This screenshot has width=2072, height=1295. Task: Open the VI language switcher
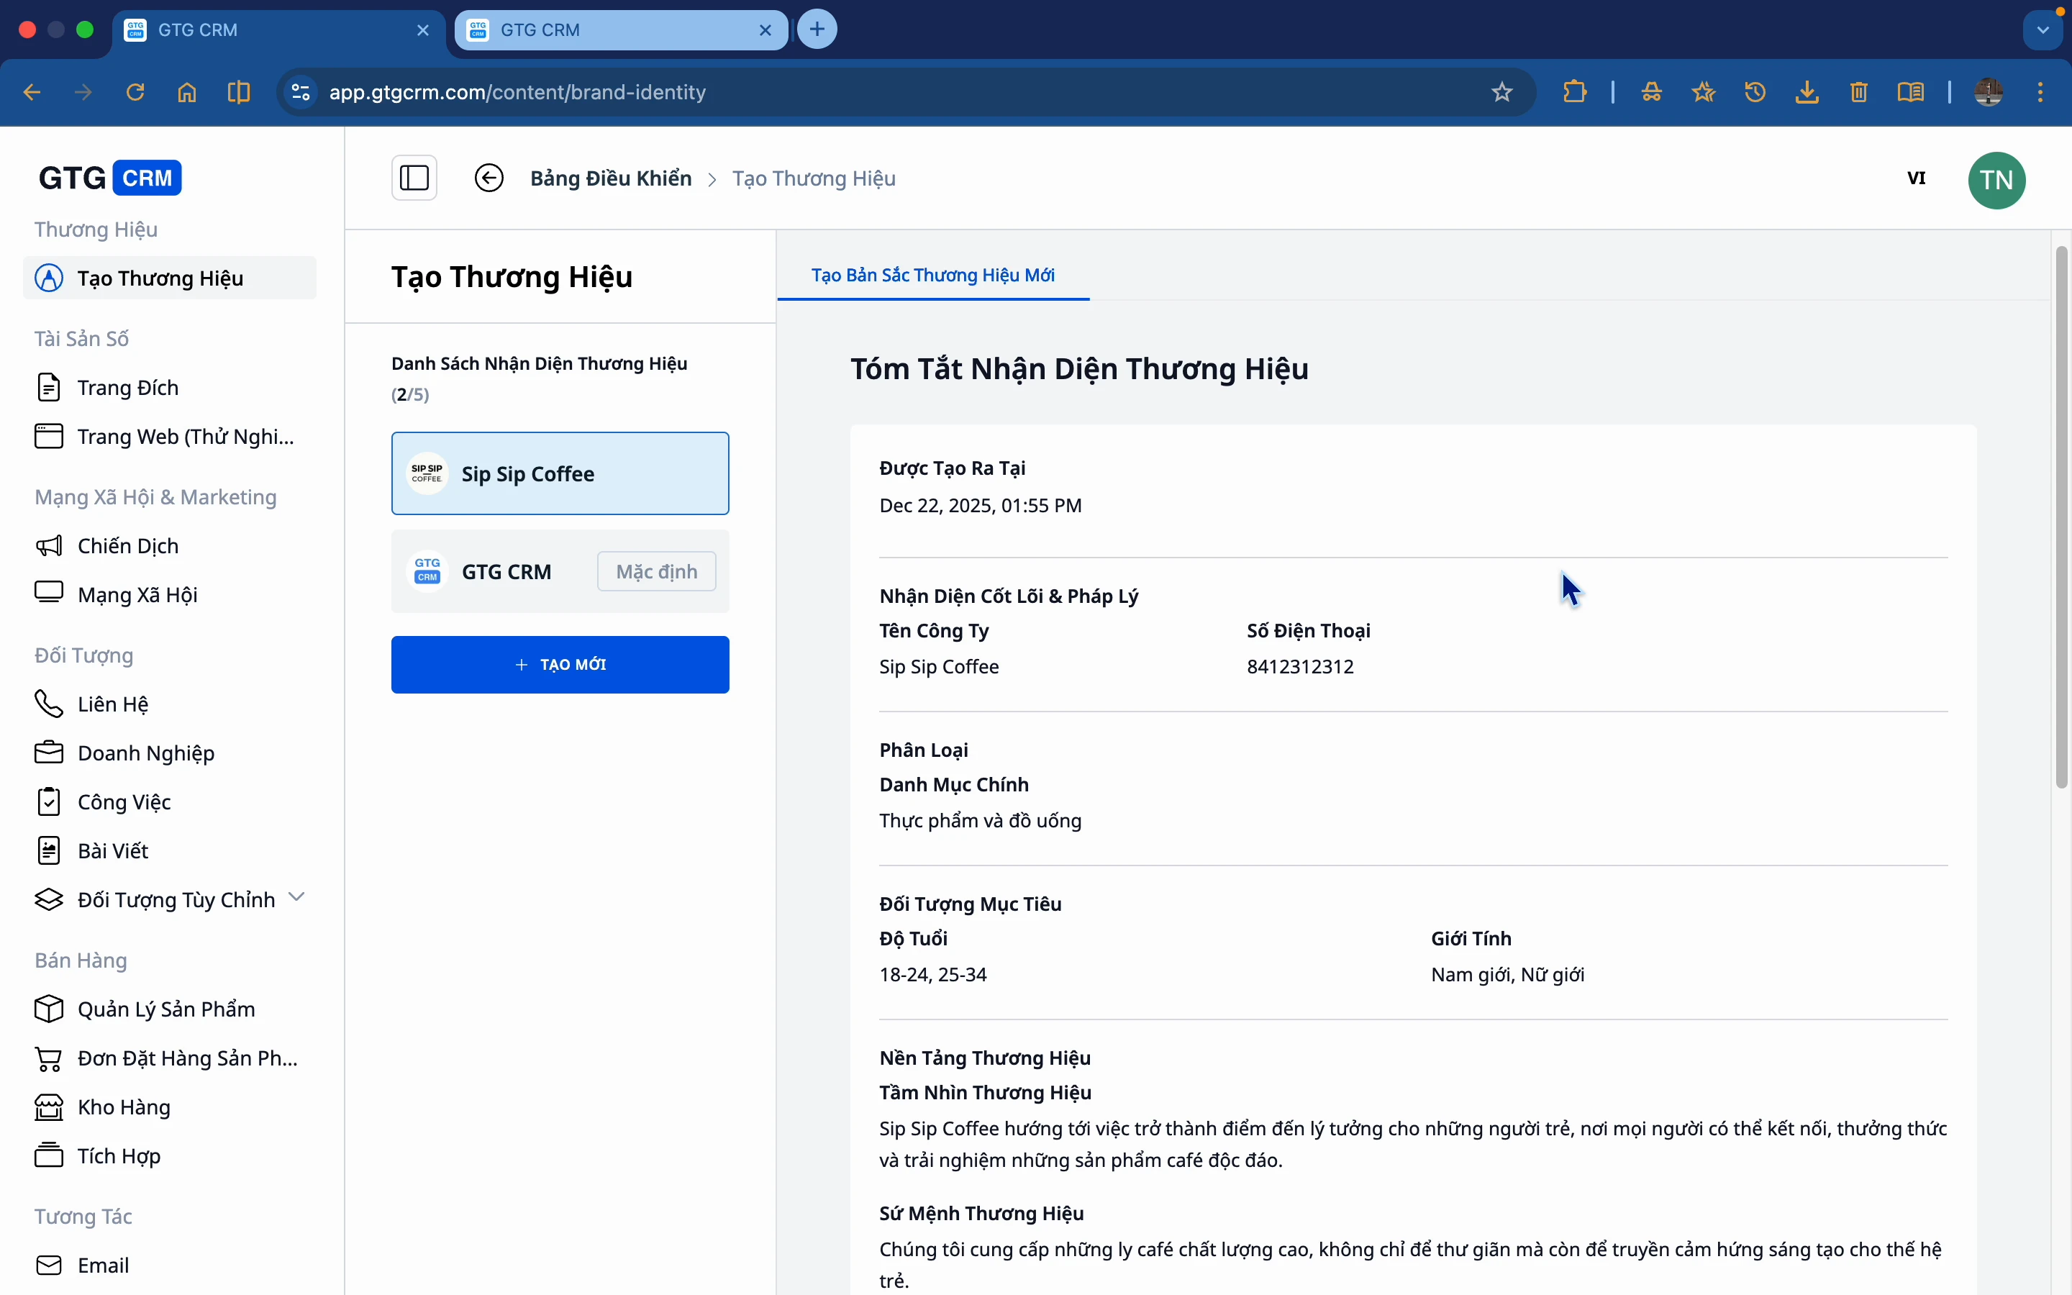point(1916,178)
